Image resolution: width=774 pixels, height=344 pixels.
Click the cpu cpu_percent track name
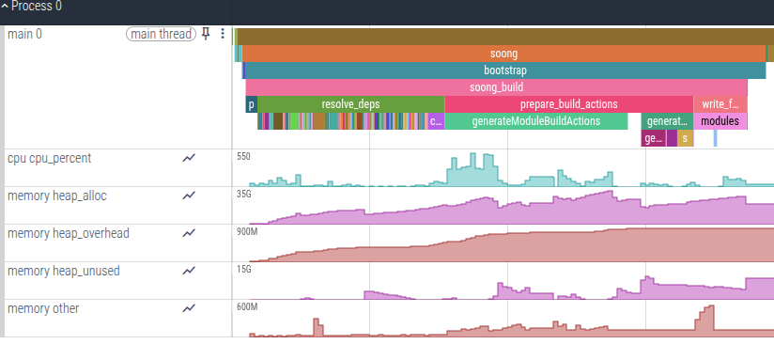click(x=50, y=158)
